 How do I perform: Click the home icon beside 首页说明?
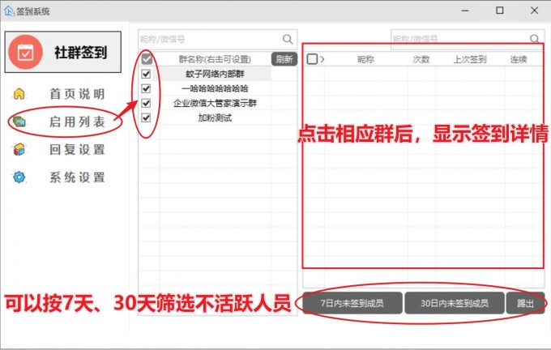coord(19,94)
